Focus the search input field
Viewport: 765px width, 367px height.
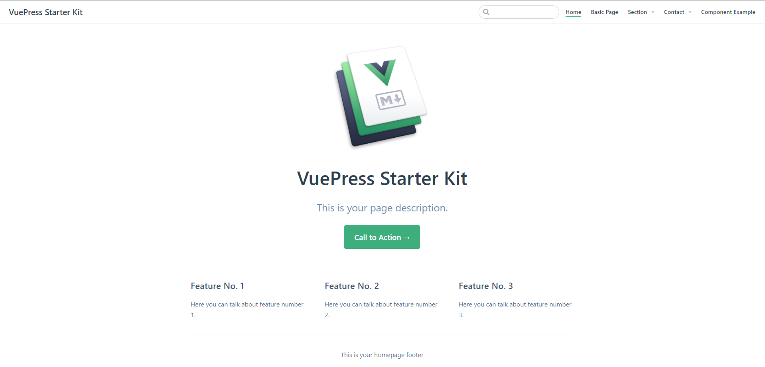519,12
